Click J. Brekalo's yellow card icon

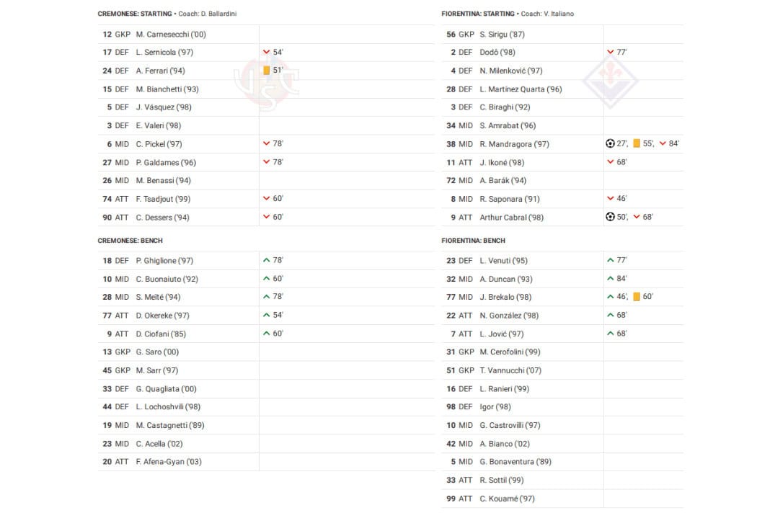[637, 297]
